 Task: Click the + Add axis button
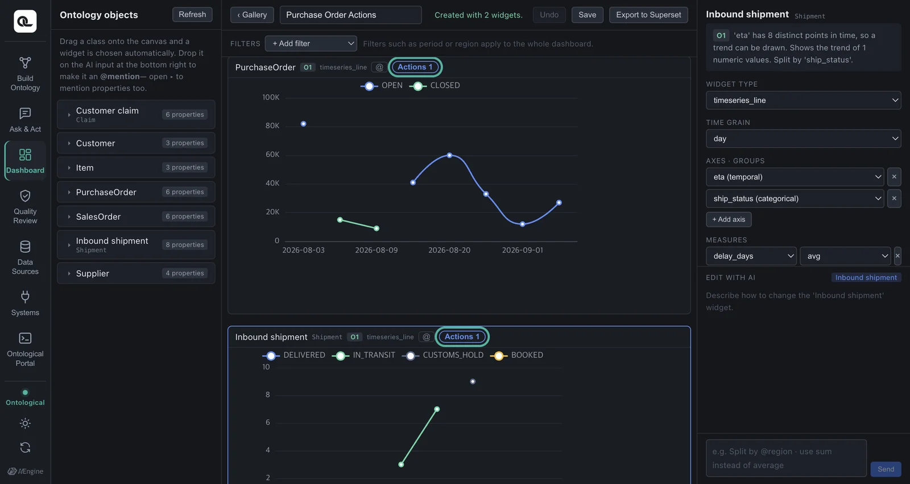tap(729, 219)
